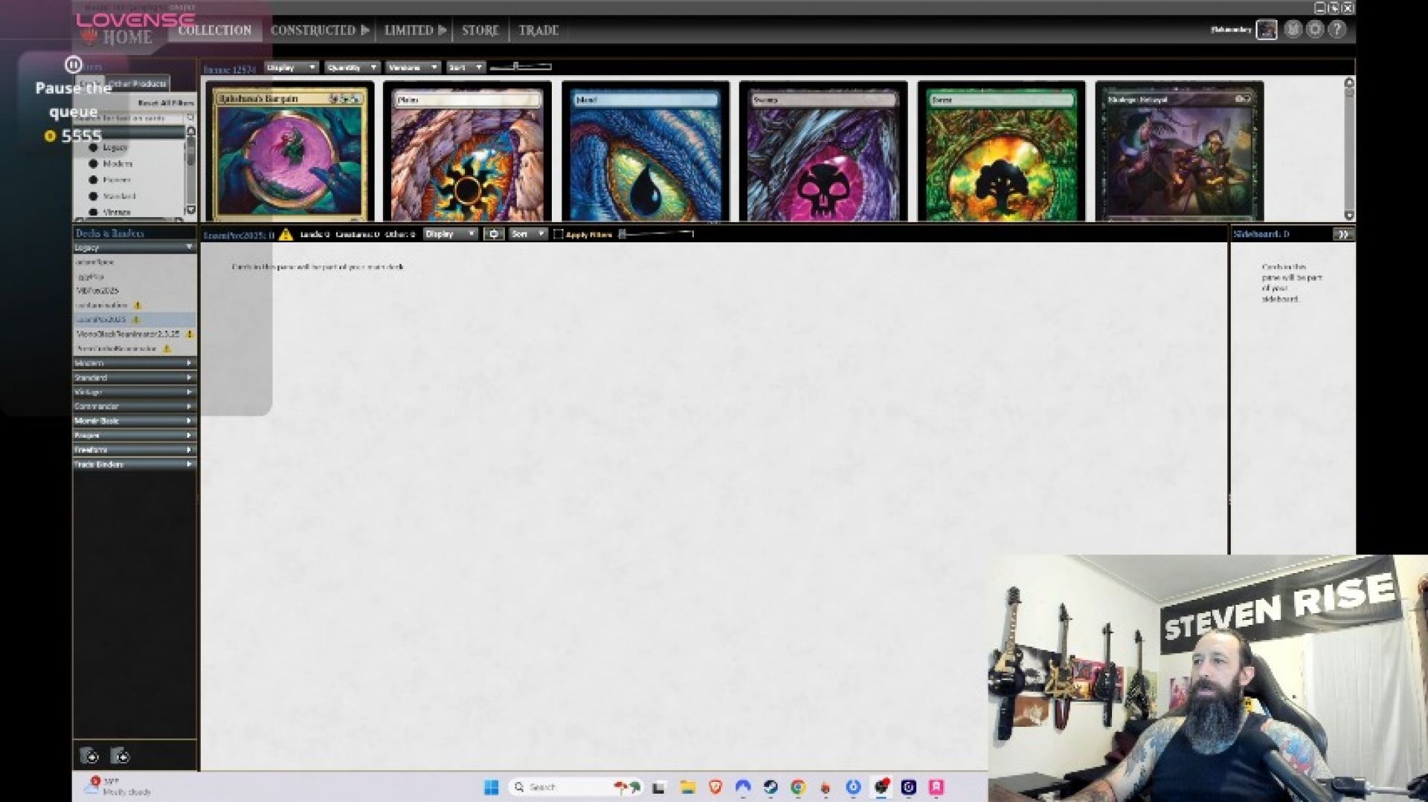Open the STORE menu
Viewport: 1428px width, 802px height.
pos(478,30)
